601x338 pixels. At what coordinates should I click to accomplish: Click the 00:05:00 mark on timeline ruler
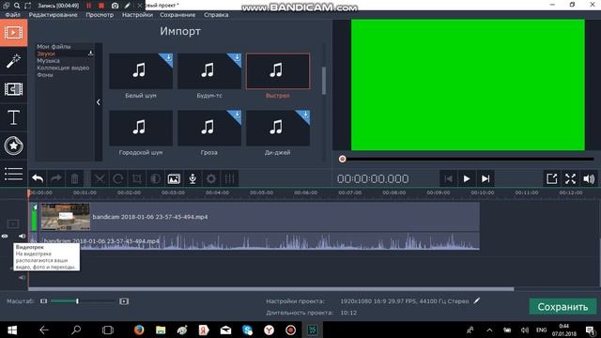click(261, 192)
